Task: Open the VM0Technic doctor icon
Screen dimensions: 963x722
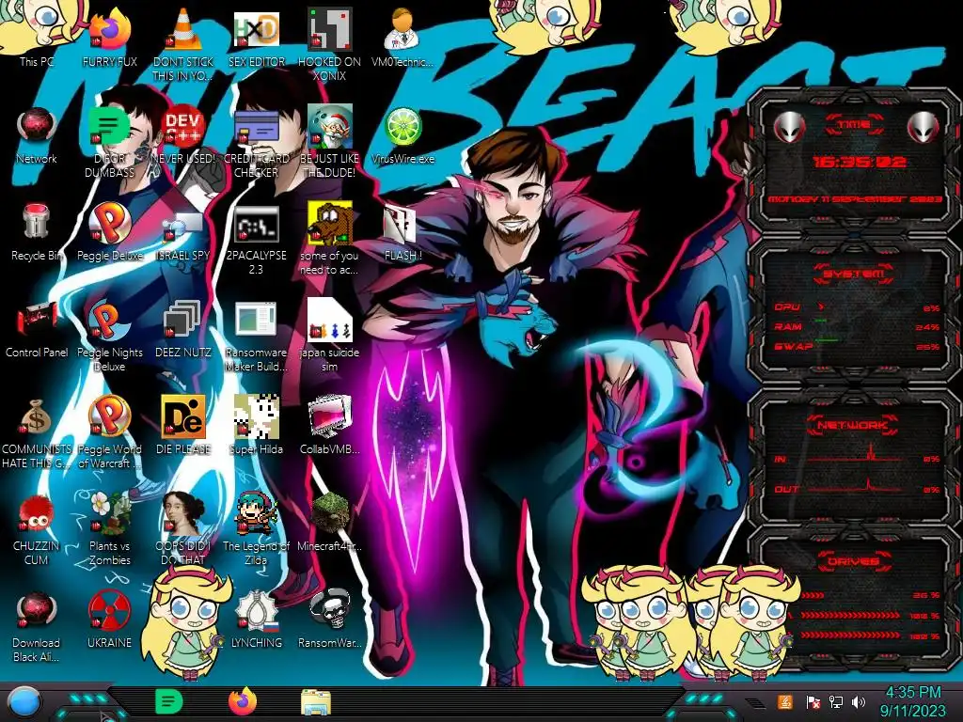Action: point(403,37)
